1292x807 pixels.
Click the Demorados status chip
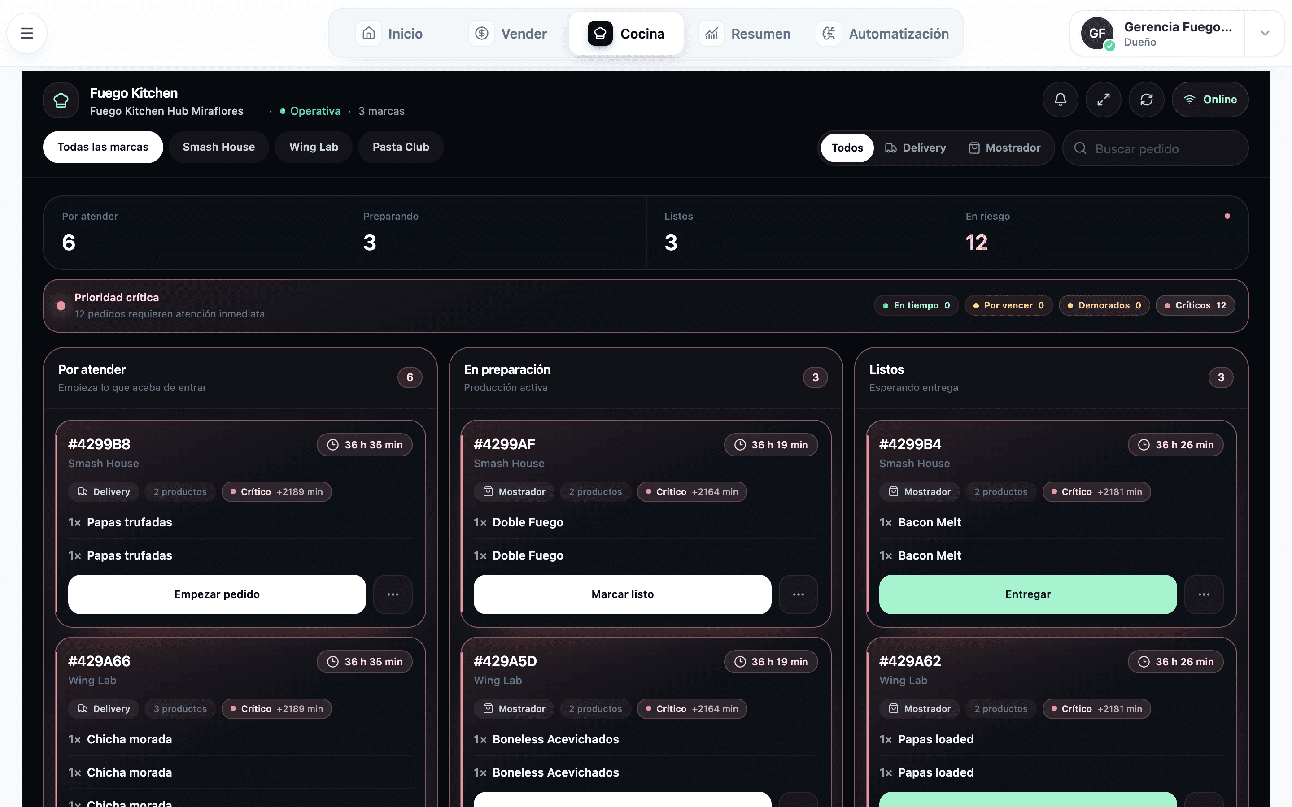pyautogui.click(x=1104, y=305)
